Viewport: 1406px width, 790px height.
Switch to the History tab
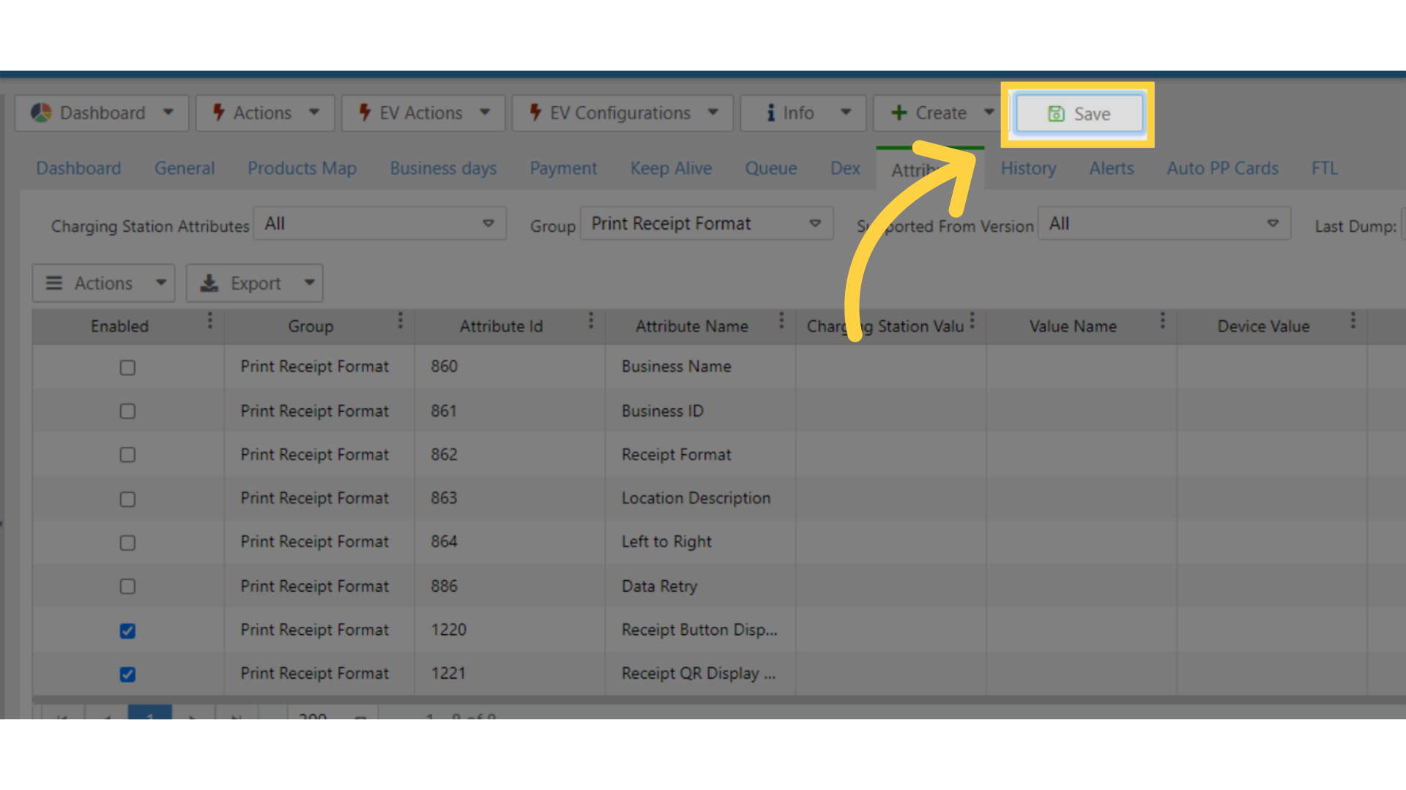click(x=1028, y=168)
